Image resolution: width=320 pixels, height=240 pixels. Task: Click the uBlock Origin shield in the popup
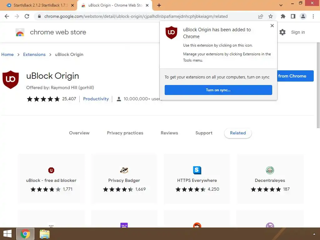click(x=172, y=32)
